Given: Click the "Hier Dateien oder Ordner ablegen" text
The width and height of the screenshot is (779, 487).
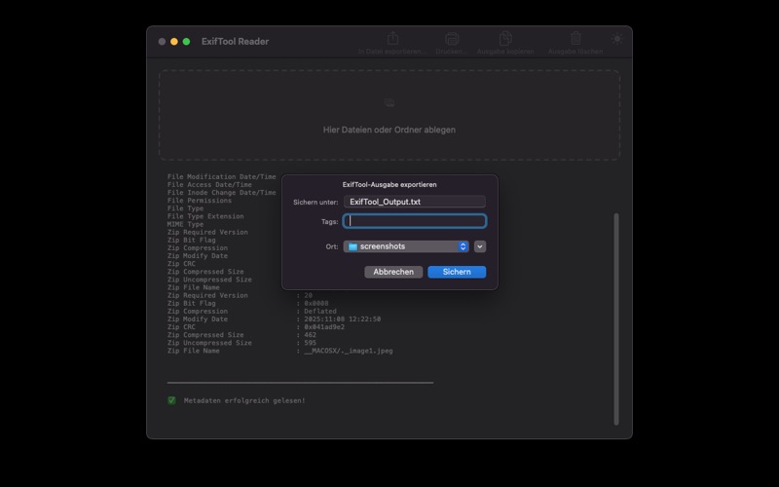Looking at the screenshot, I should coord(389,130).
